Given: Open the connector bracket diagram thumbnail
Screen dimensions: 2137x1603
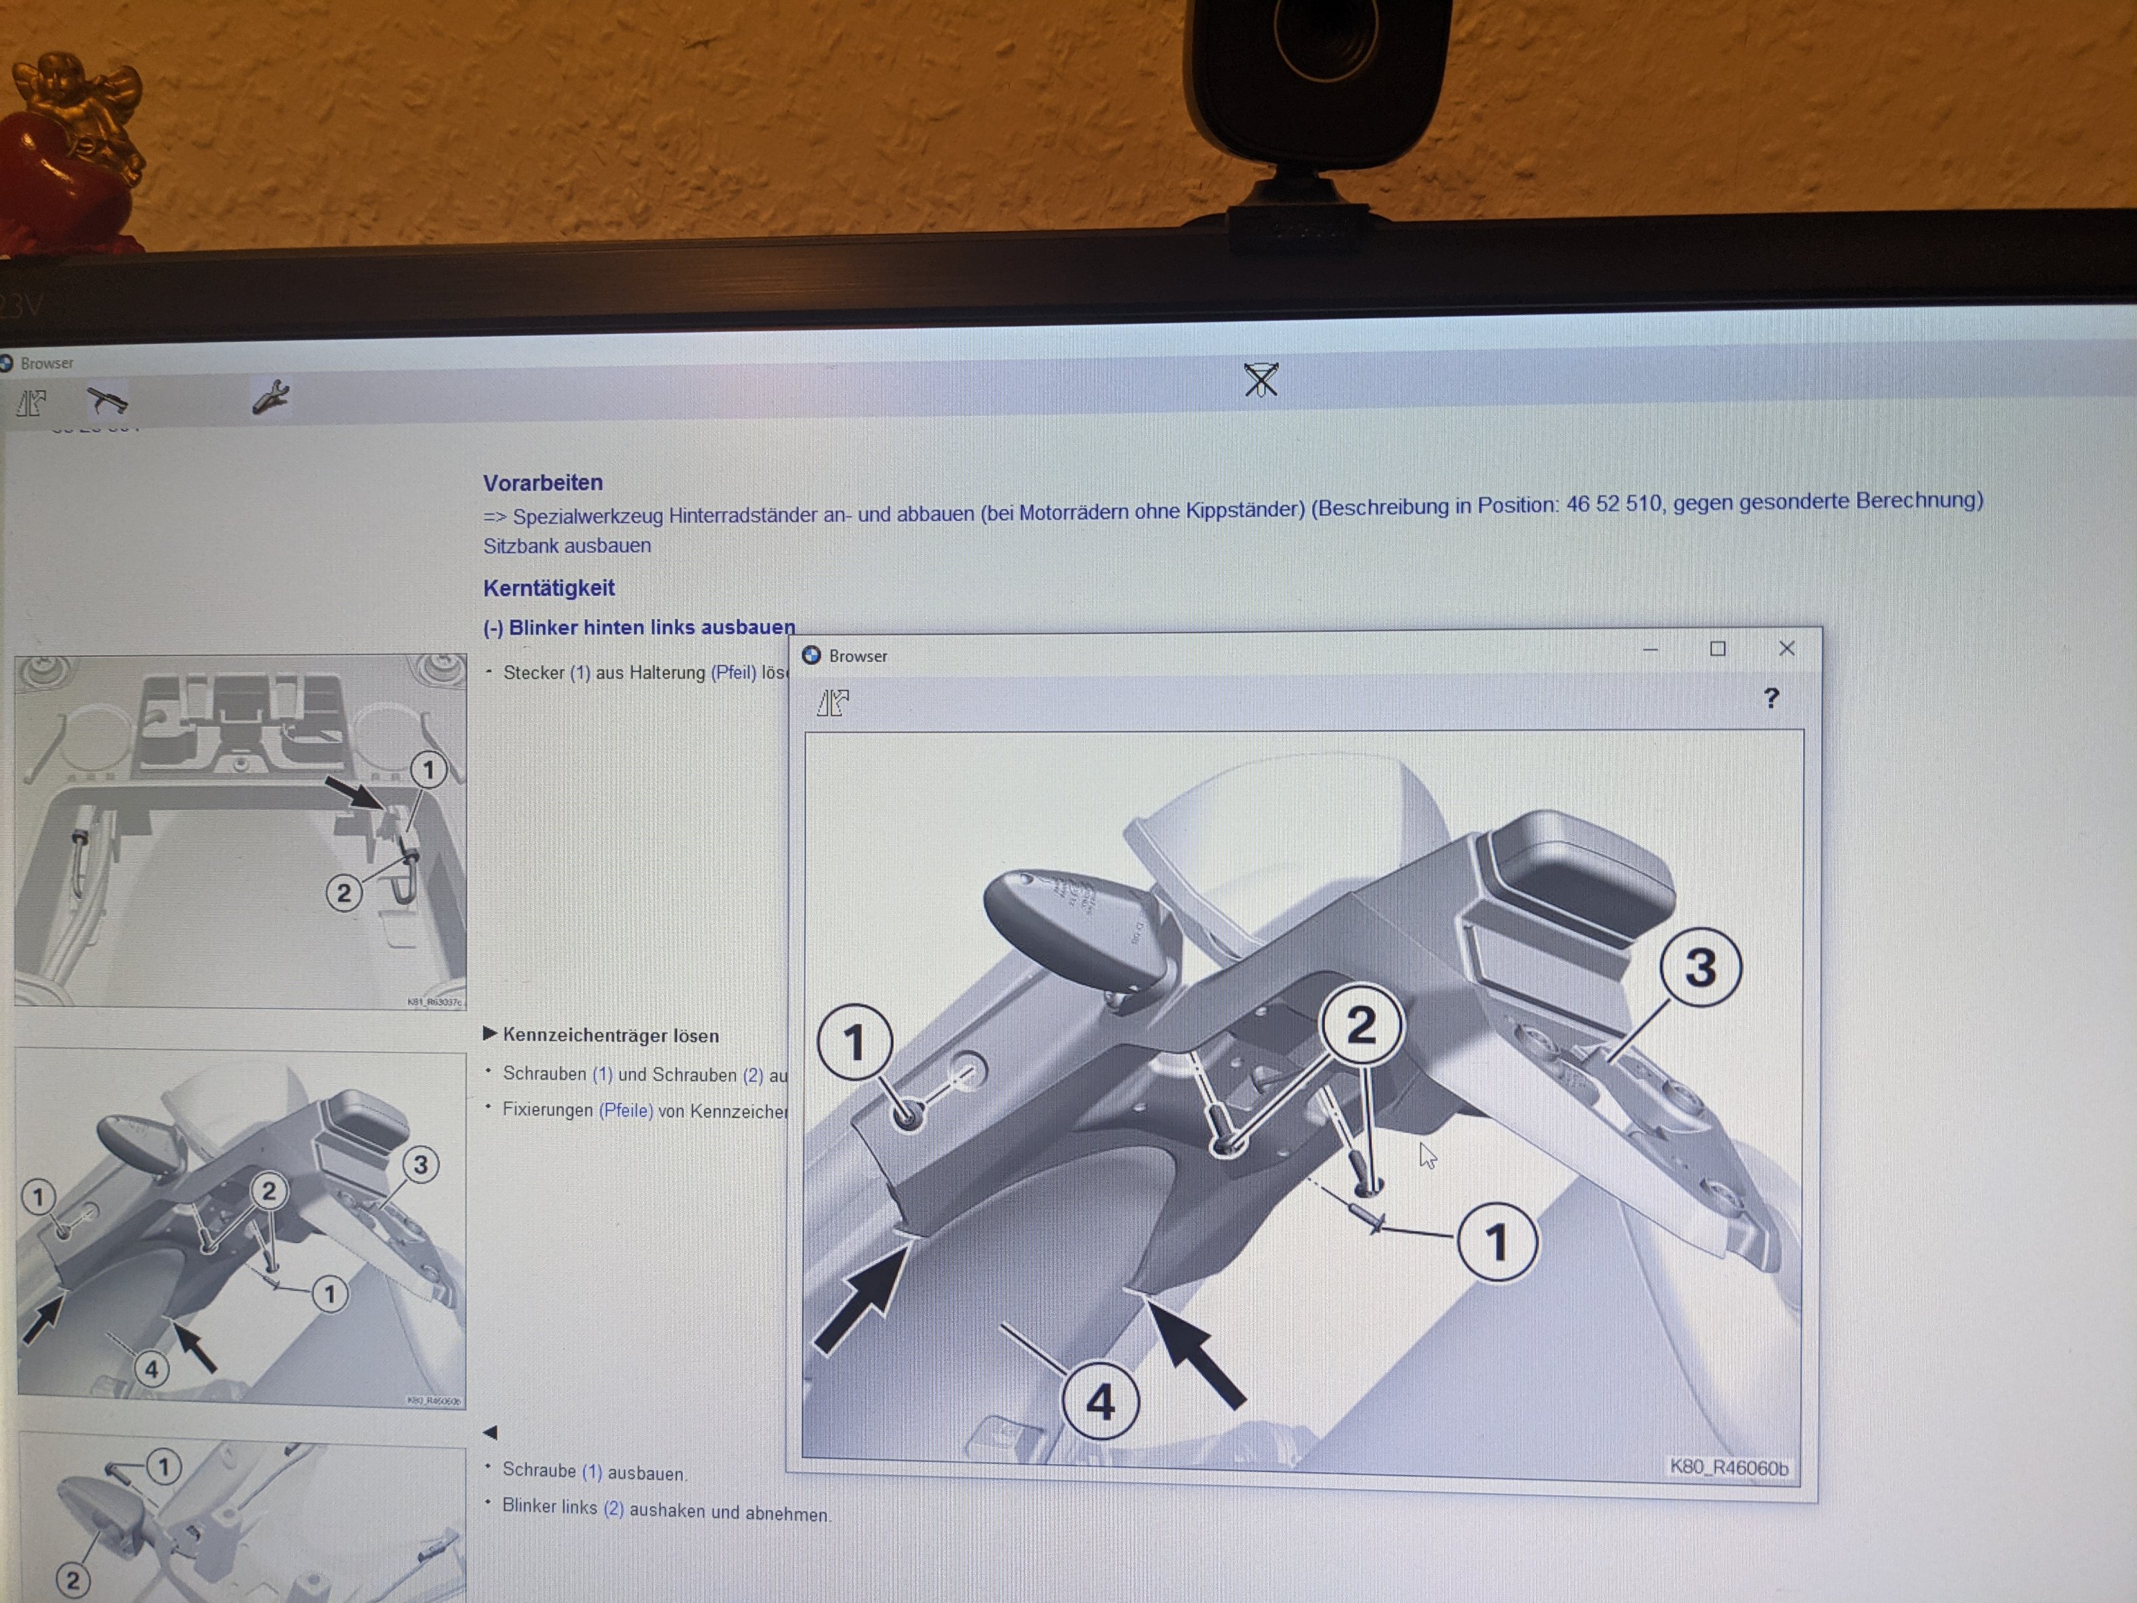Looking at the screenshot, I should pos(240,831).
